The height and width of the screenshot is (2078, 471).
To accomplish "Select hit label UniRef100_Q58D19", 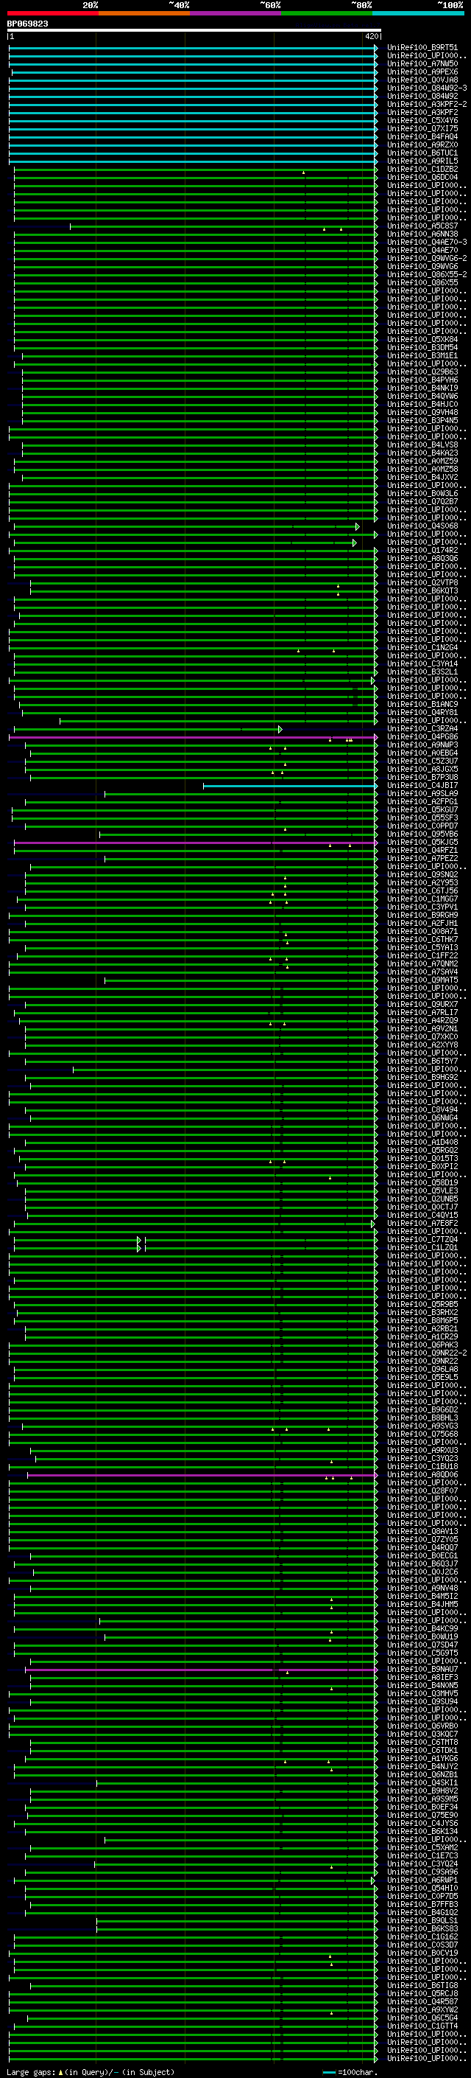I will coord(422,1183).
